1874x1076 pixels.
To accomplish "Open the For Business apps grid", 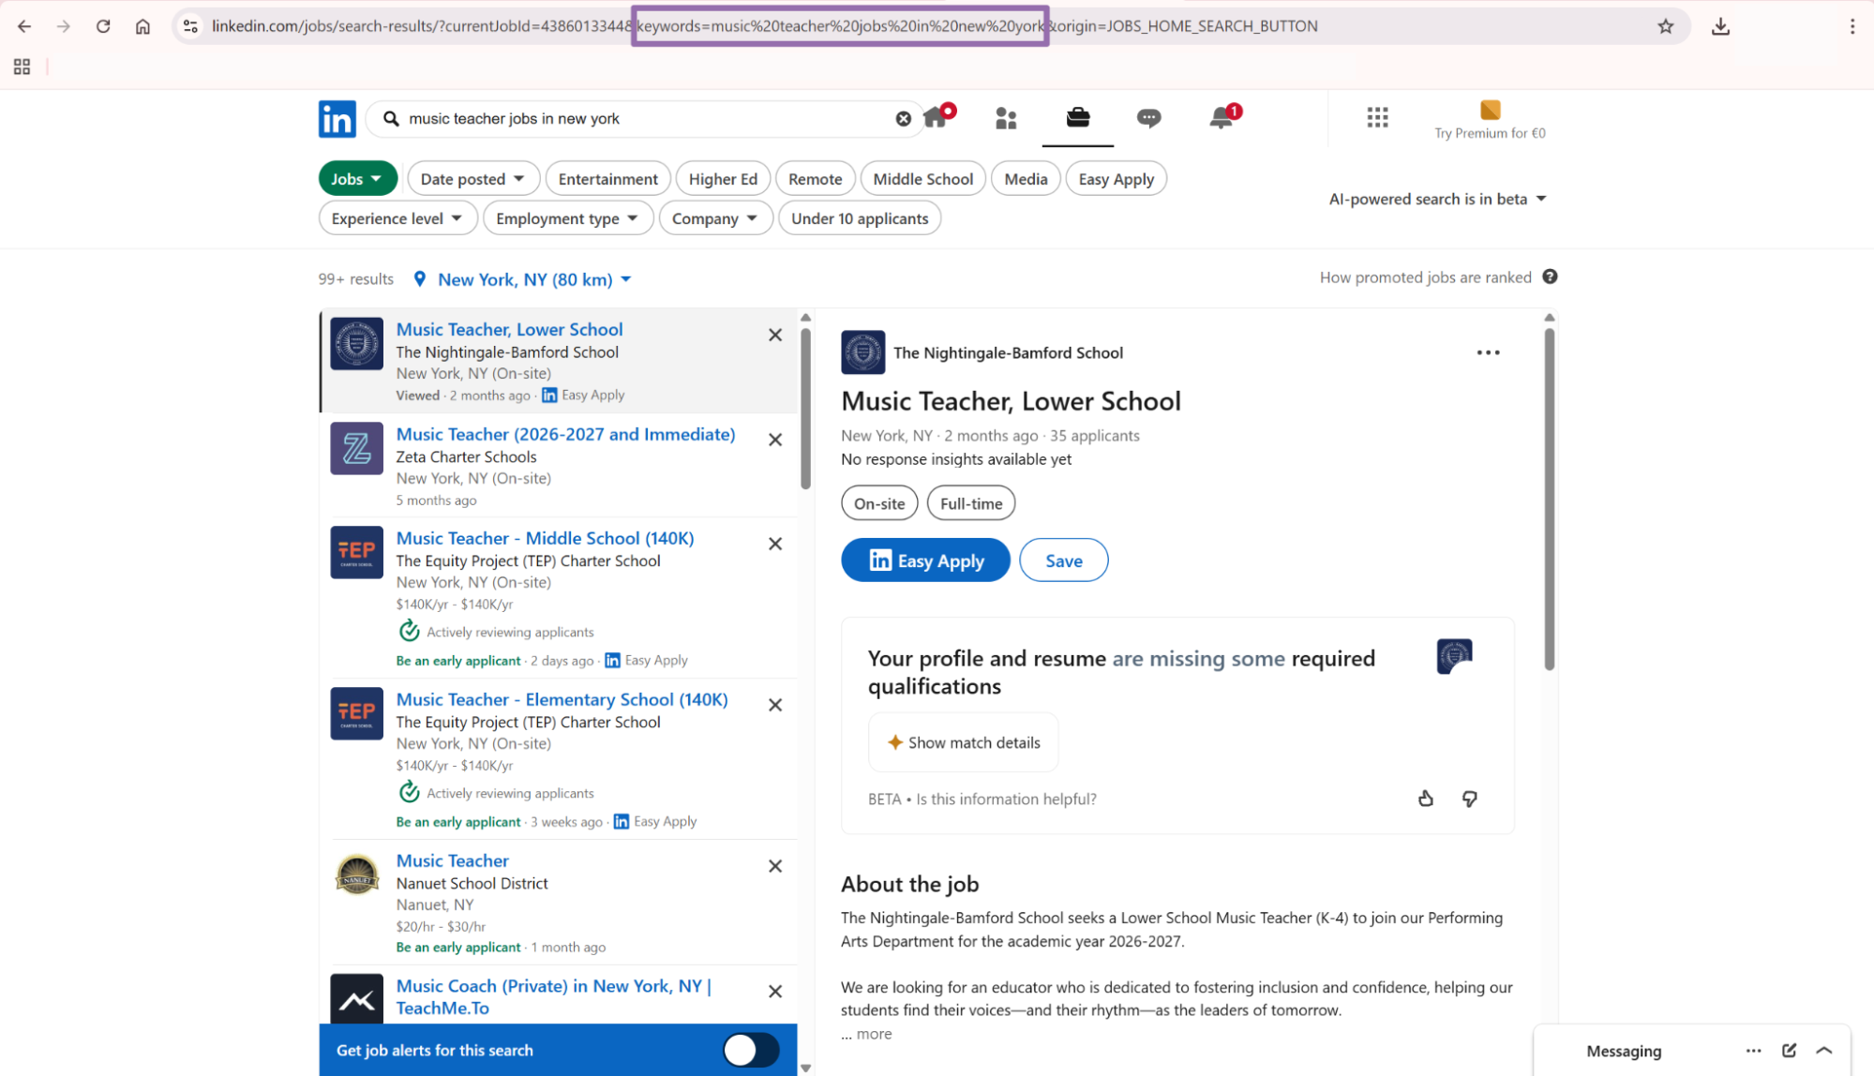I will [x=1377, y=117].
